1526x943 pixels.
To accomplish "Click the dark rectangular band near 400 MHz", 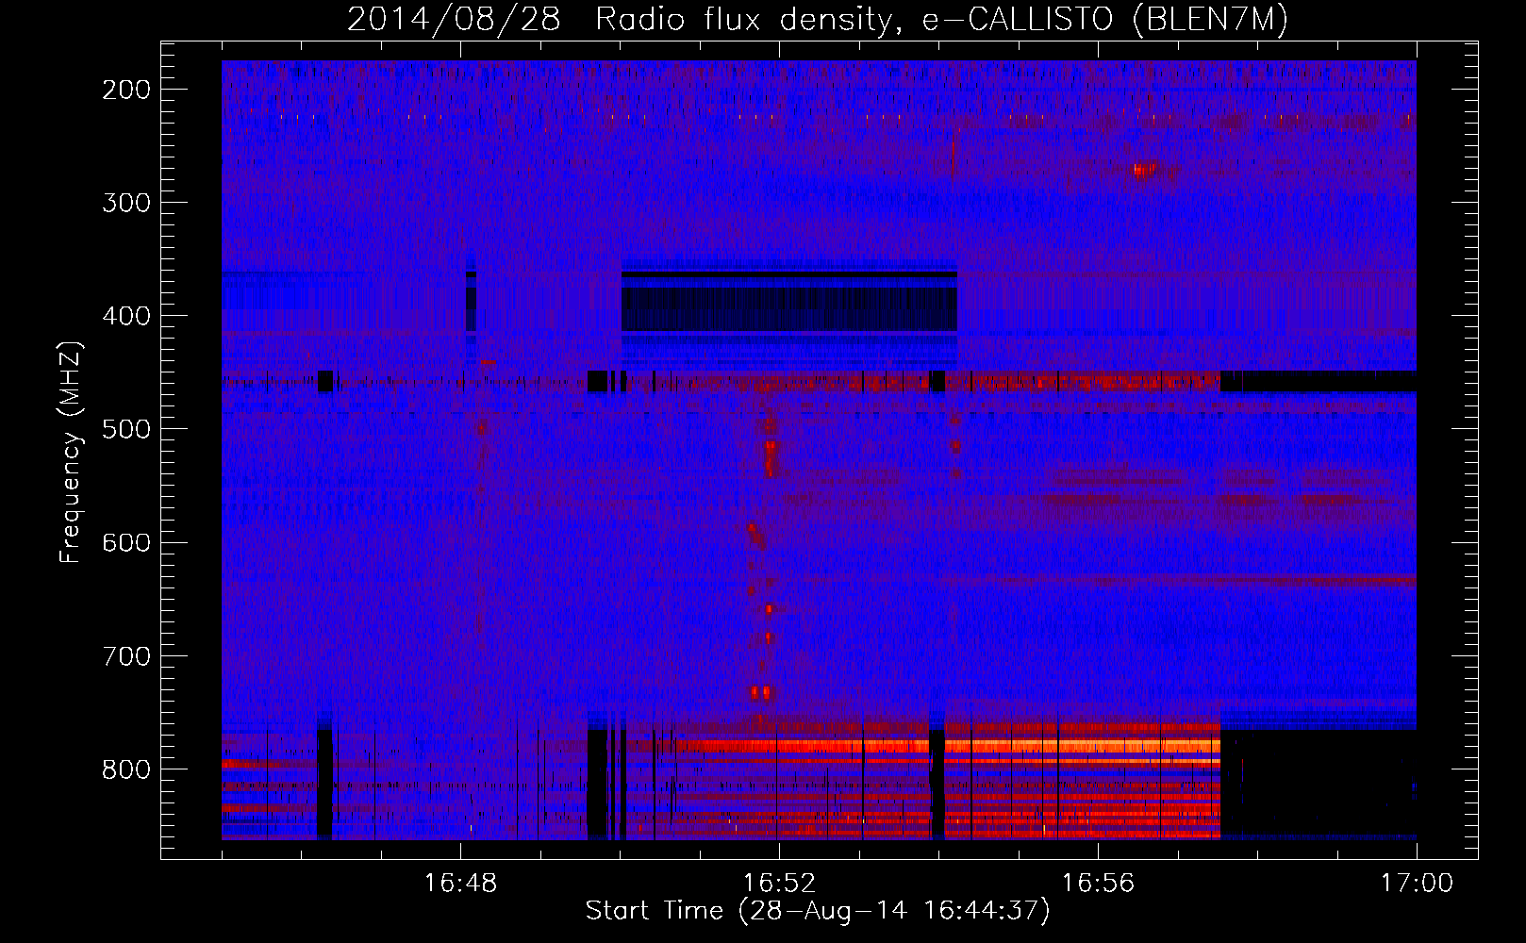I will coord(789,302).
